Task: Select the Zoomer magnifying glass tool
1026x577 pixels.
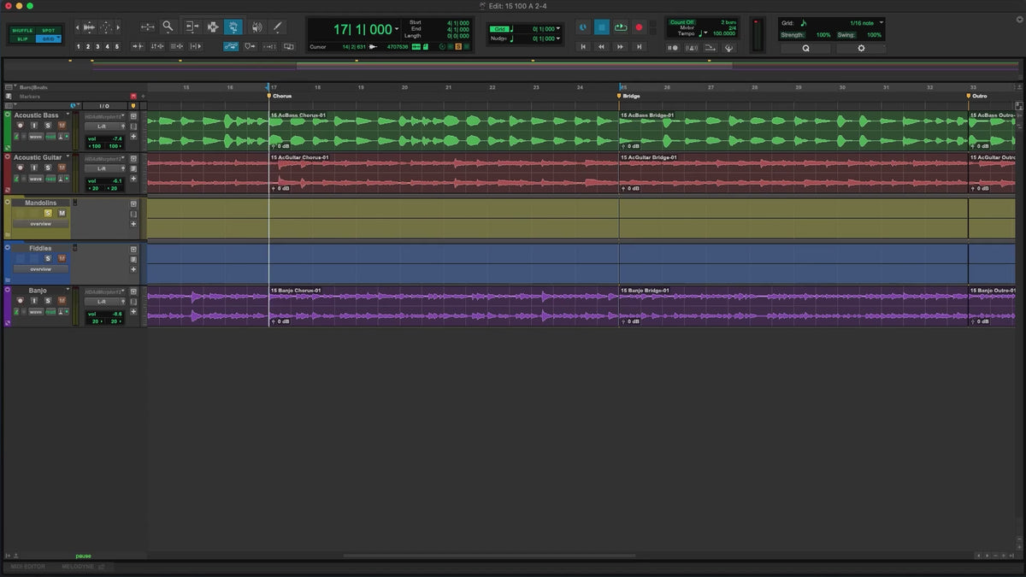Action: [x=168, y=26]
